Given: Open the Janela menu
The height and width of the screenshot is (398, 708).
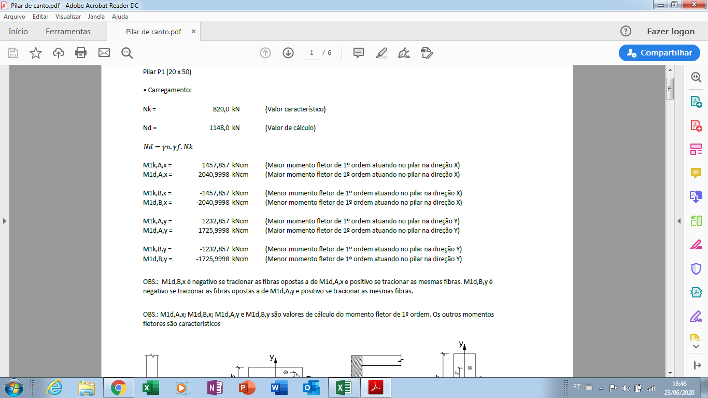Looking at the screenshot, I should (96, 17).
